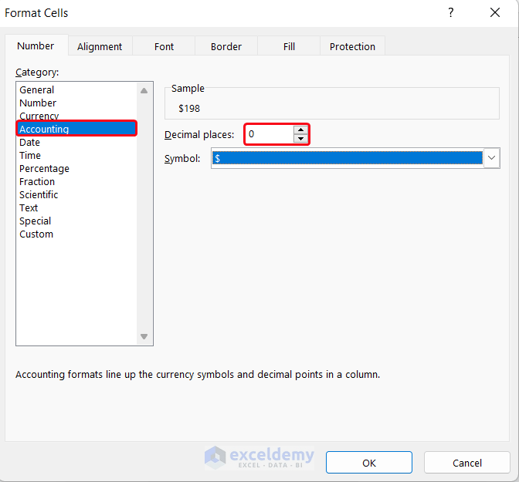Select the Text category
The height and width of the screenshot is (482, 519).
coord(76,208)
